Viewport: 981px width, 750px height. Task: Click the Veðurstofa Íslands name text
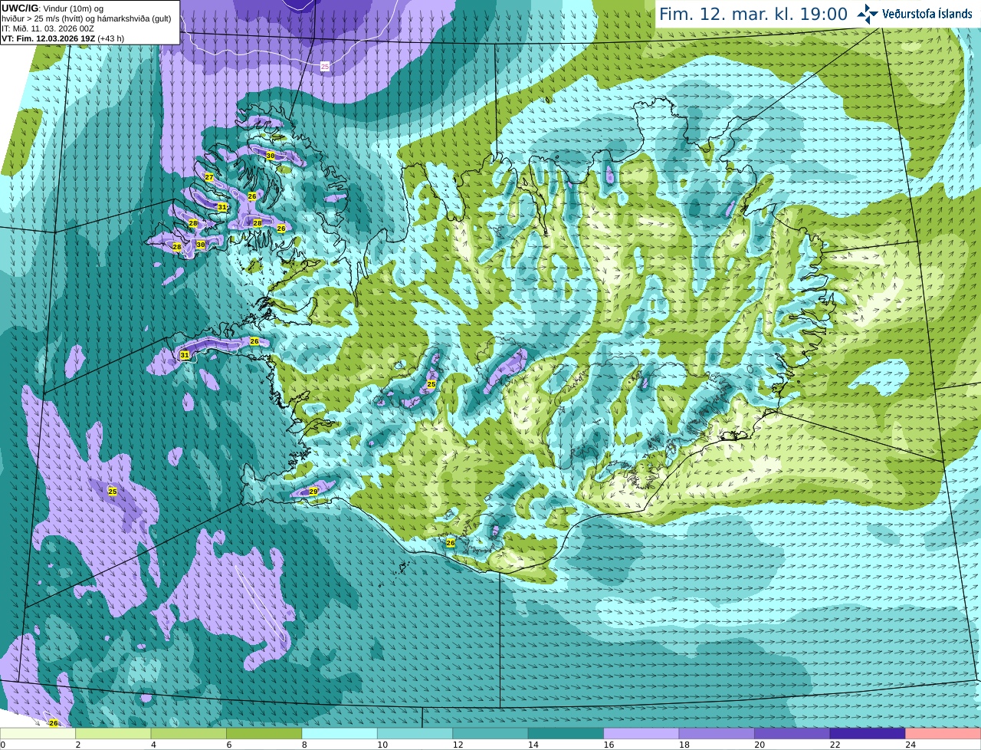[x=927, y=14]
